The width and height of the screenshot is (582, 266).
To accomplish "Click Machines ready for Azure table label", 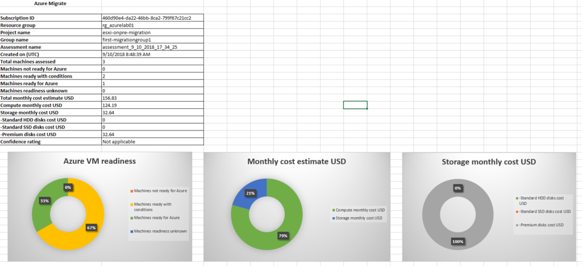I will pos(51,83).
